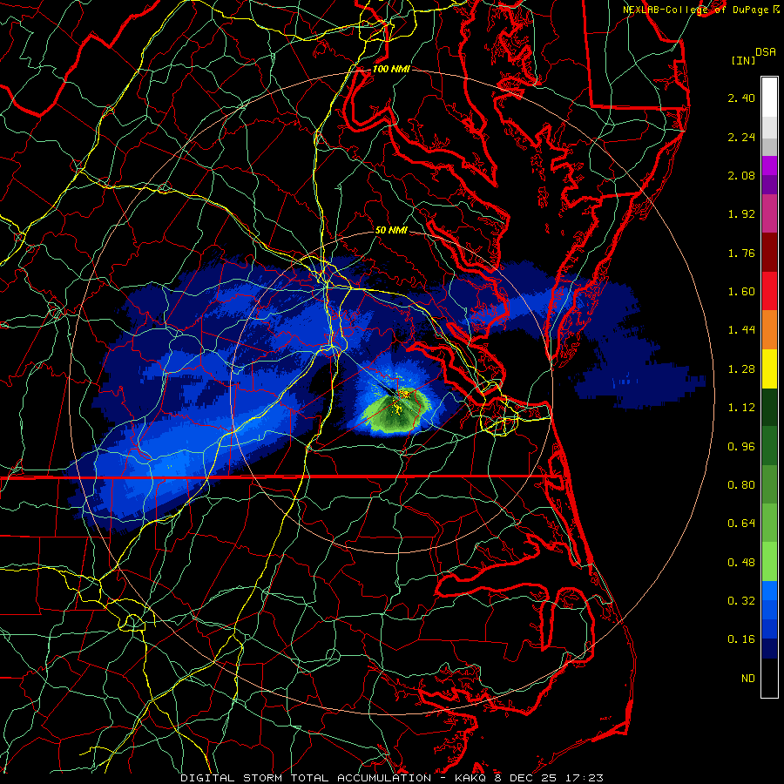
Task: Select the bright red legend swatch
Action: (x=769, y=291)
